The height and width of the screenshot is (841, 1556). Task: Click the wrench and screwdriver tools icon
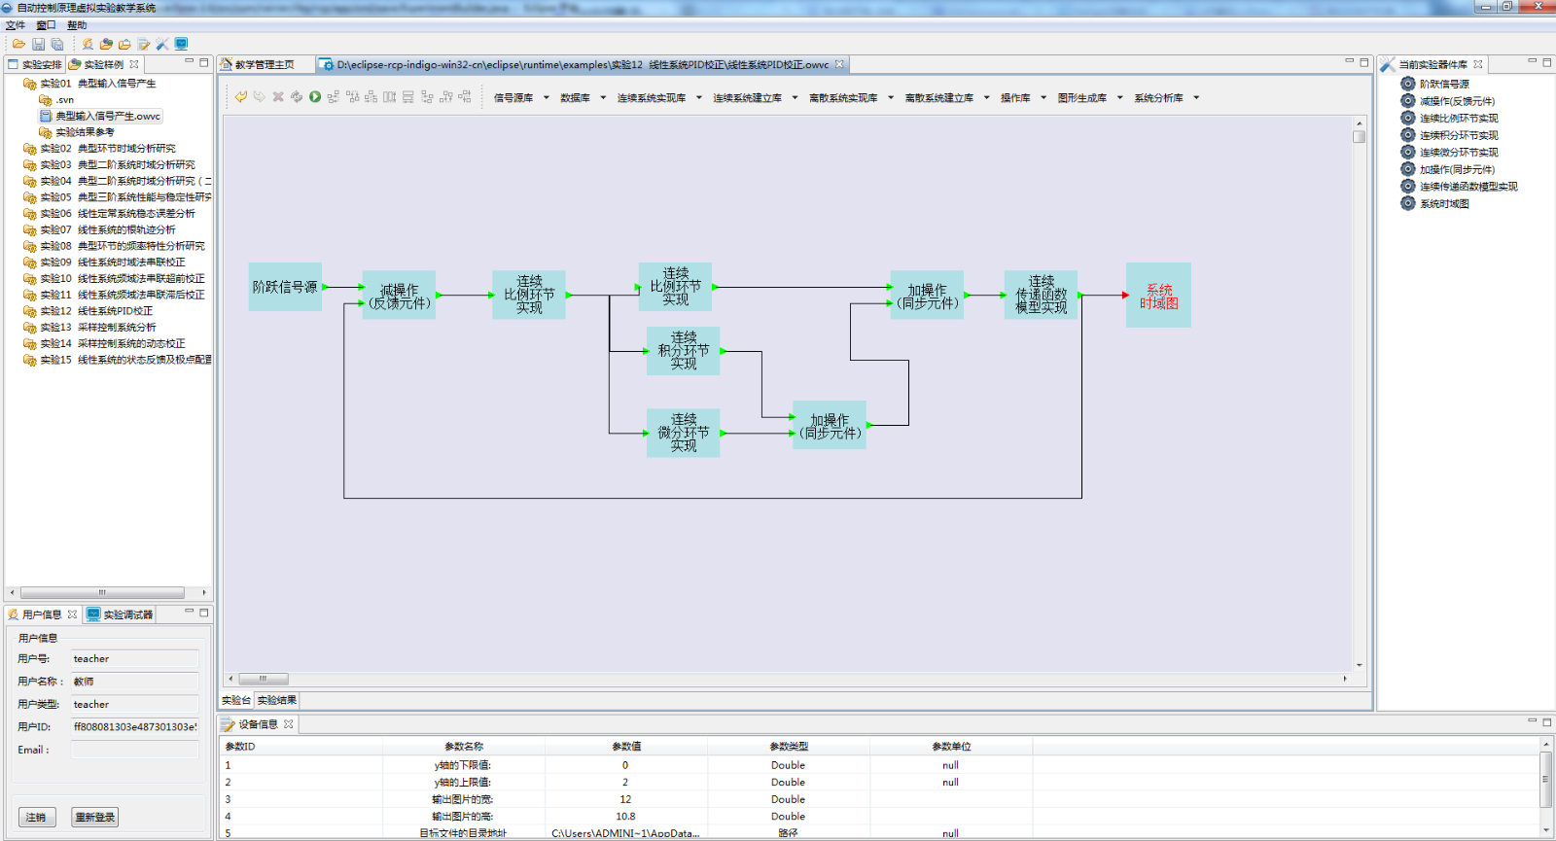click(x=162, y=45)
